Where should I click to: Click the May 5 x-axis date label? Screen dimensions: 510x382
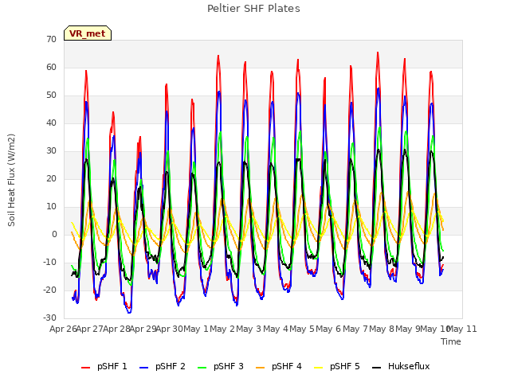[x=302, y=329]
